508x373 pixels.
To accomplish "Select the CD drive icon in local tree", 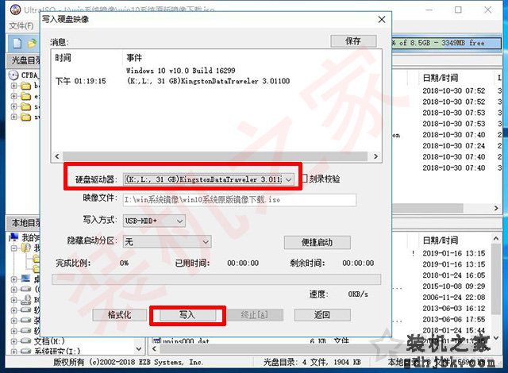I will pyautogui.click(x=26, y=300).
